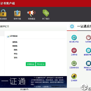Open the 海南省公共资源交易 icon
The width and height of the screenshot is (91, 91).
click(x=88, y=63)
